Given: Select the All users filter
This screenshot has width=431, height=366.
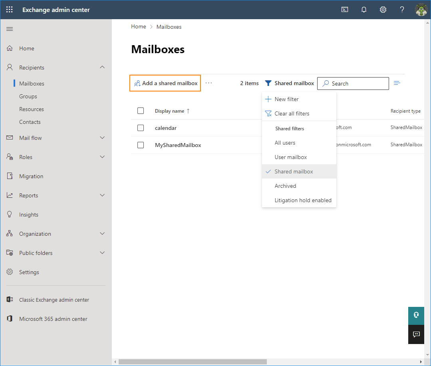Looking at the screenshot, I should (299, 143).
